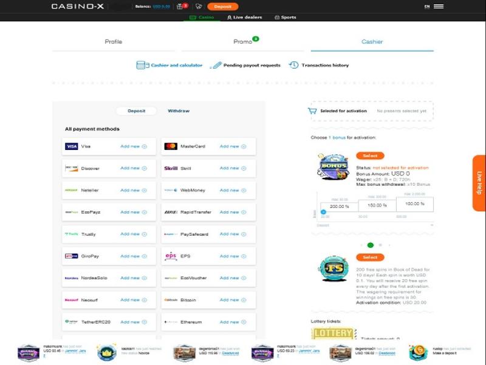Add new Neteller payment method
The height and width of the screenshot is (365, 486).
point(133,190)
